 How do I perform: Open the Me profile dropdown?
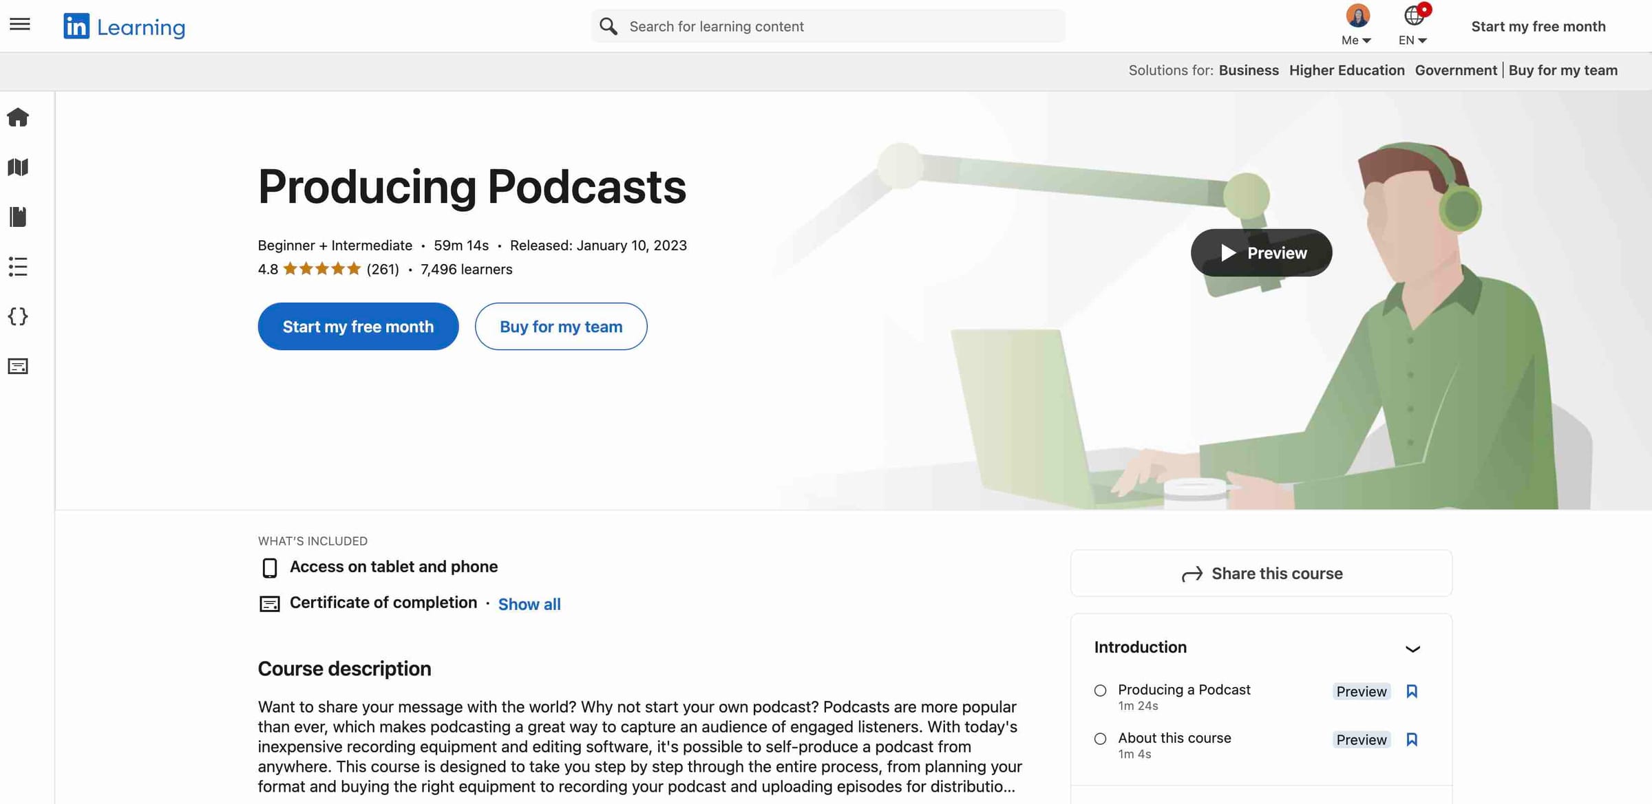[1355, 25]
